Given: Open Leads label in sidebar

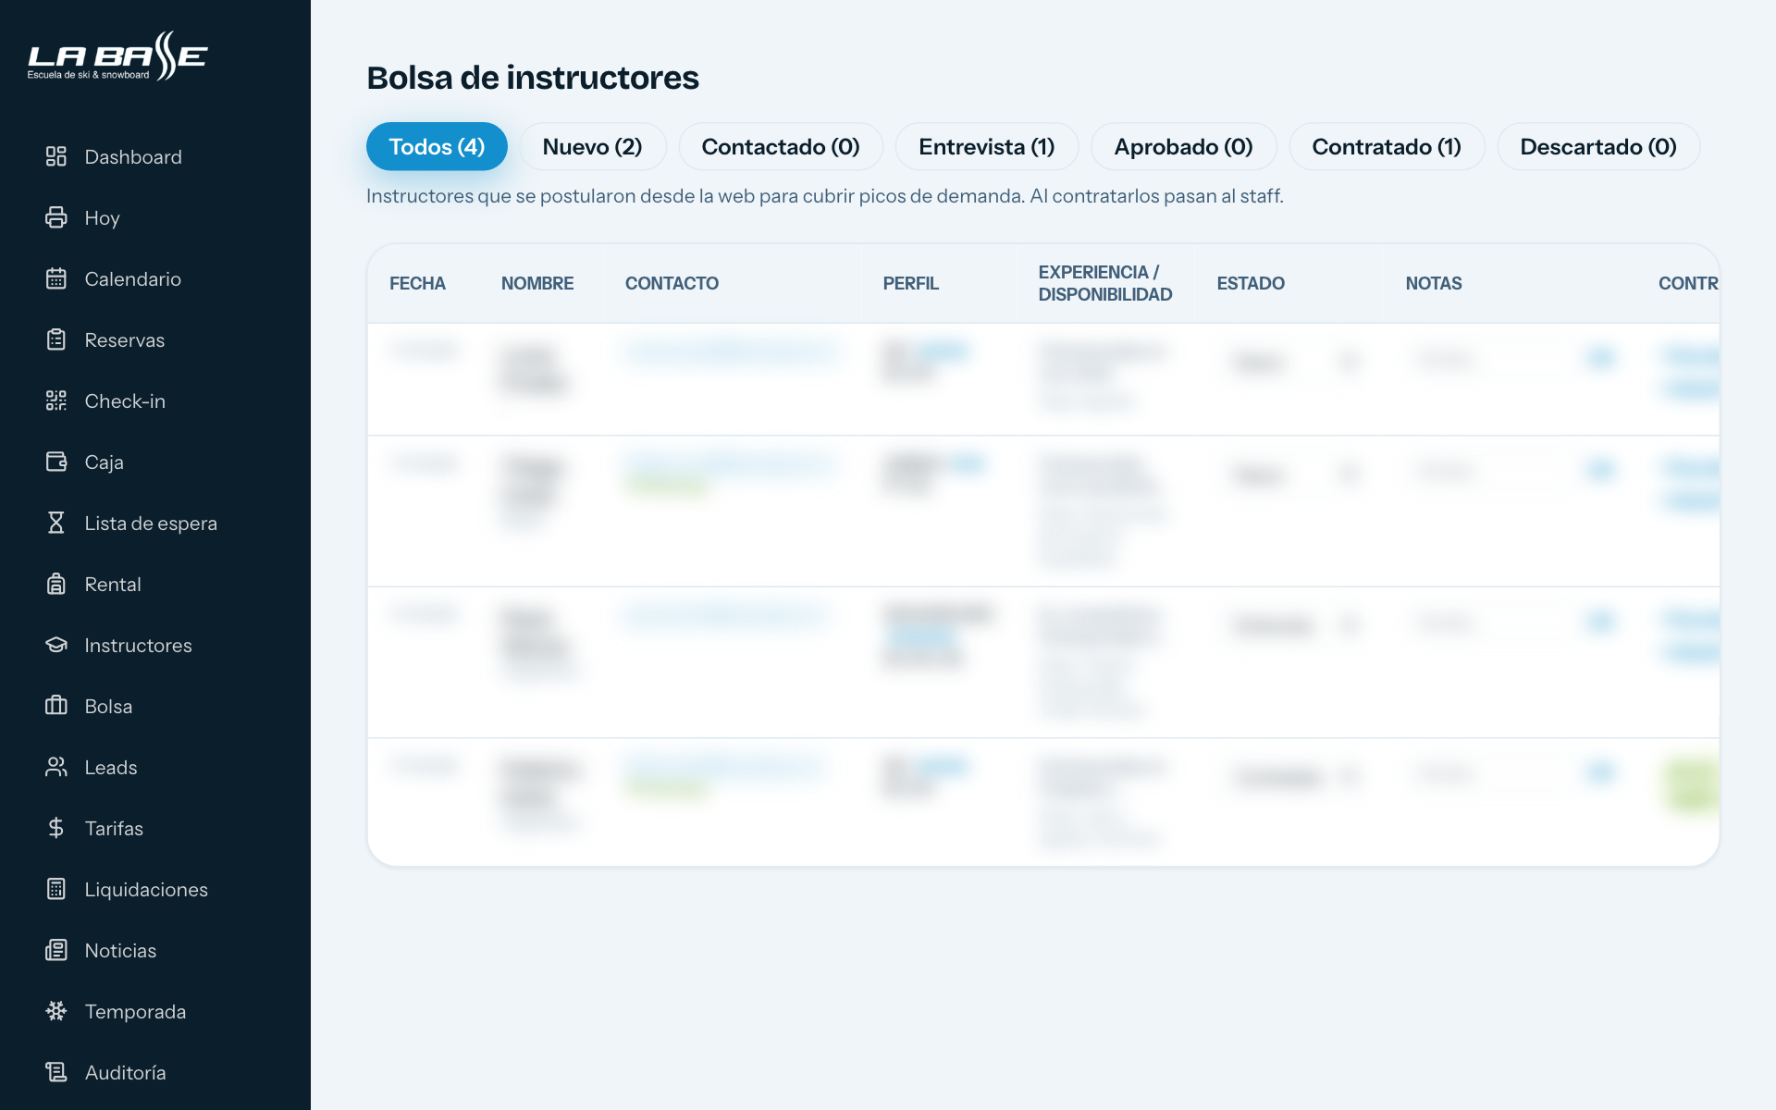Looking at the screenshot, I should coord(111,767).
